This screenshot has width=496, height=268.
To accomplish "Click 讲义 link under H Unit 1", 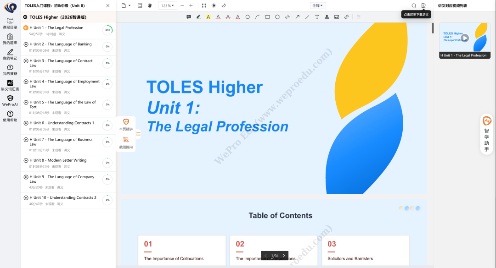I will [x=62, y=34].
